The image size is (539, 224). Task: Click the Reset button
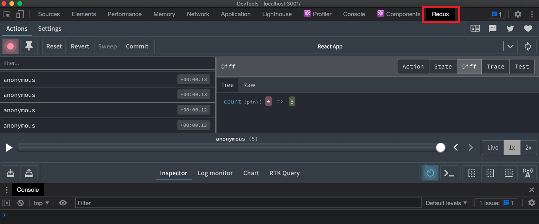point(54,46)
